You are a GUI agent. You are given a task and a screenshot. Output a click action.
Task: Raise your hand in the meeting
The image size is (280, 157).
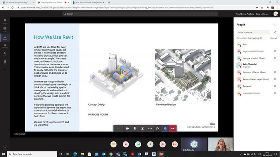(158, 129)
